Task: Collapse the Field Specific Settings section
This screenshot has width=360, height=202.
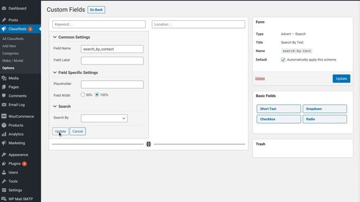Action: [55, 72]
